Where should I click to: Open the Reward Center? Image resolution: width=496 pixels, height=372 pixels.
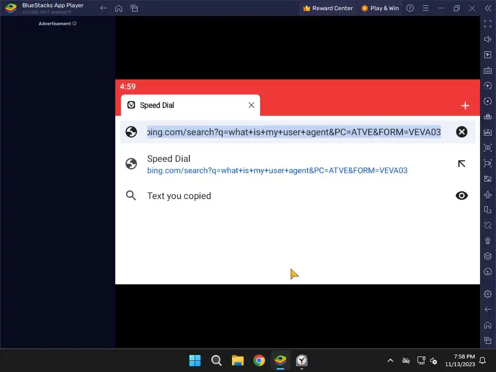point(328,8)
